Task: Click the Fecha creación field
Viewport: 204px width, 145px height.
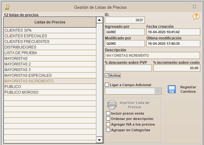Action: (173, 32)
